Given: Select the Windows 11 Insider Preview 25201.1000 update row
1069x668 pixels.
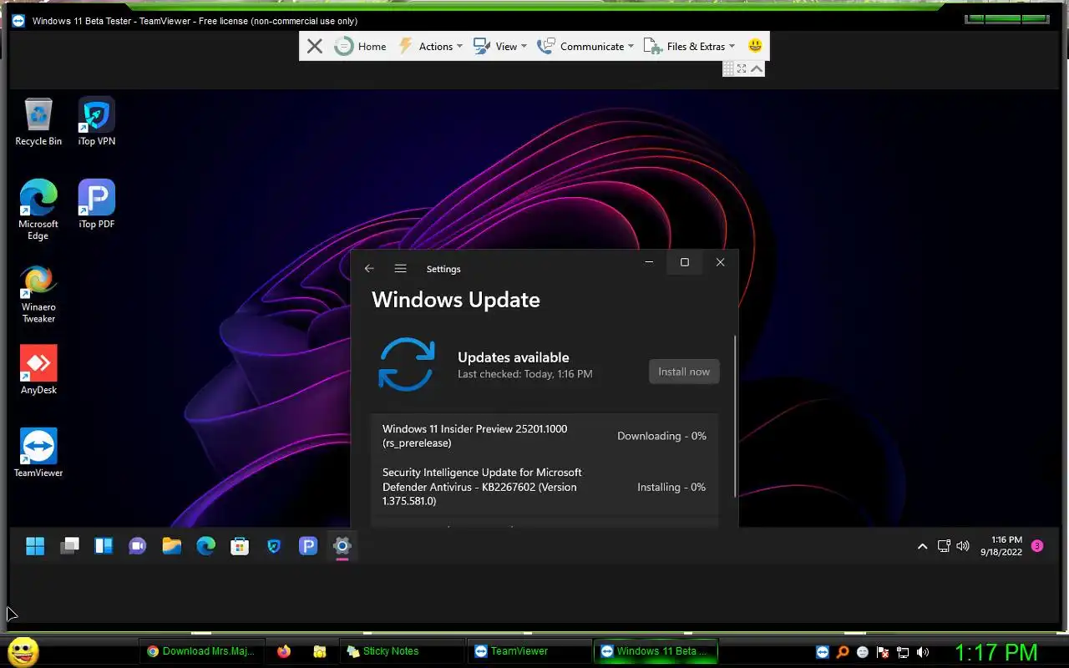Looking at the screenshot, I should point(545,436).
